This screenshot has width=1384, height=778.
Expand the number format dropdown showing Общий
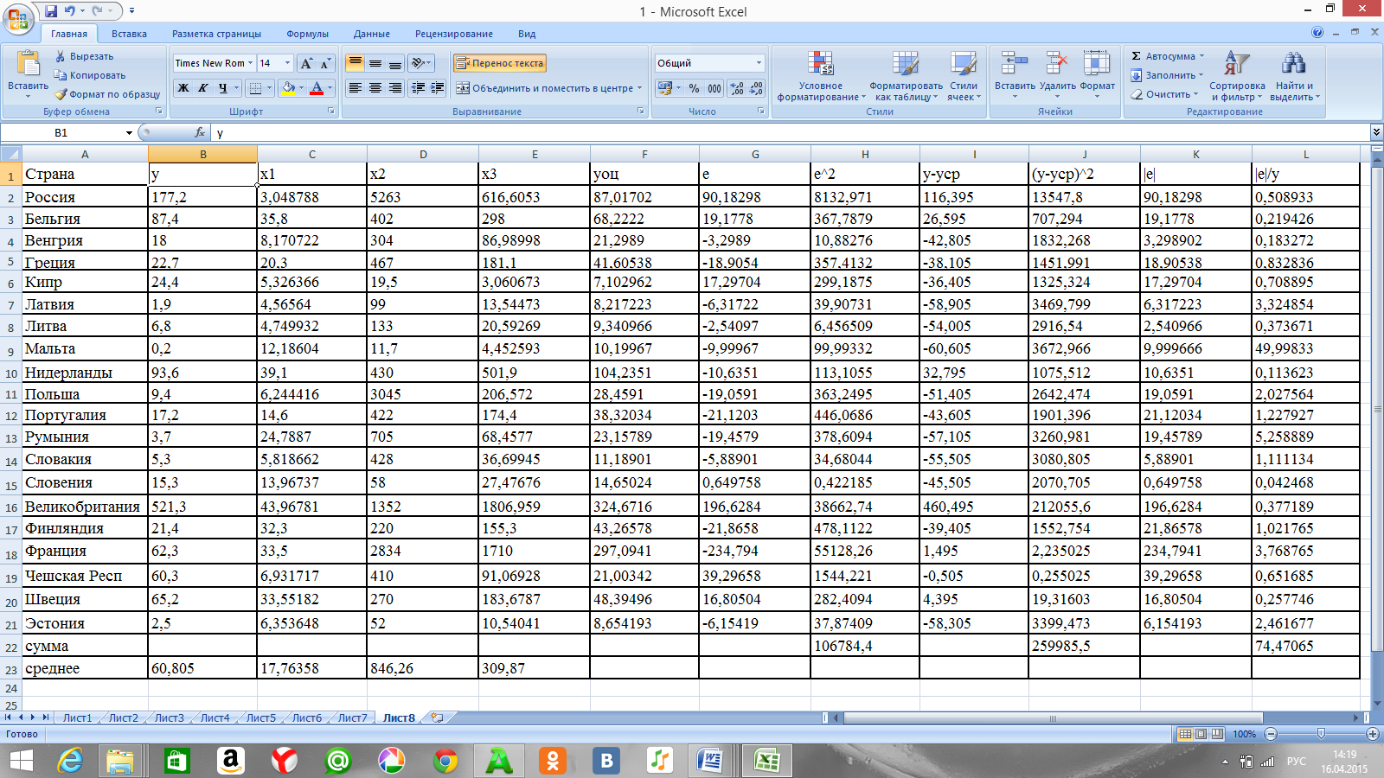[759, 63]
